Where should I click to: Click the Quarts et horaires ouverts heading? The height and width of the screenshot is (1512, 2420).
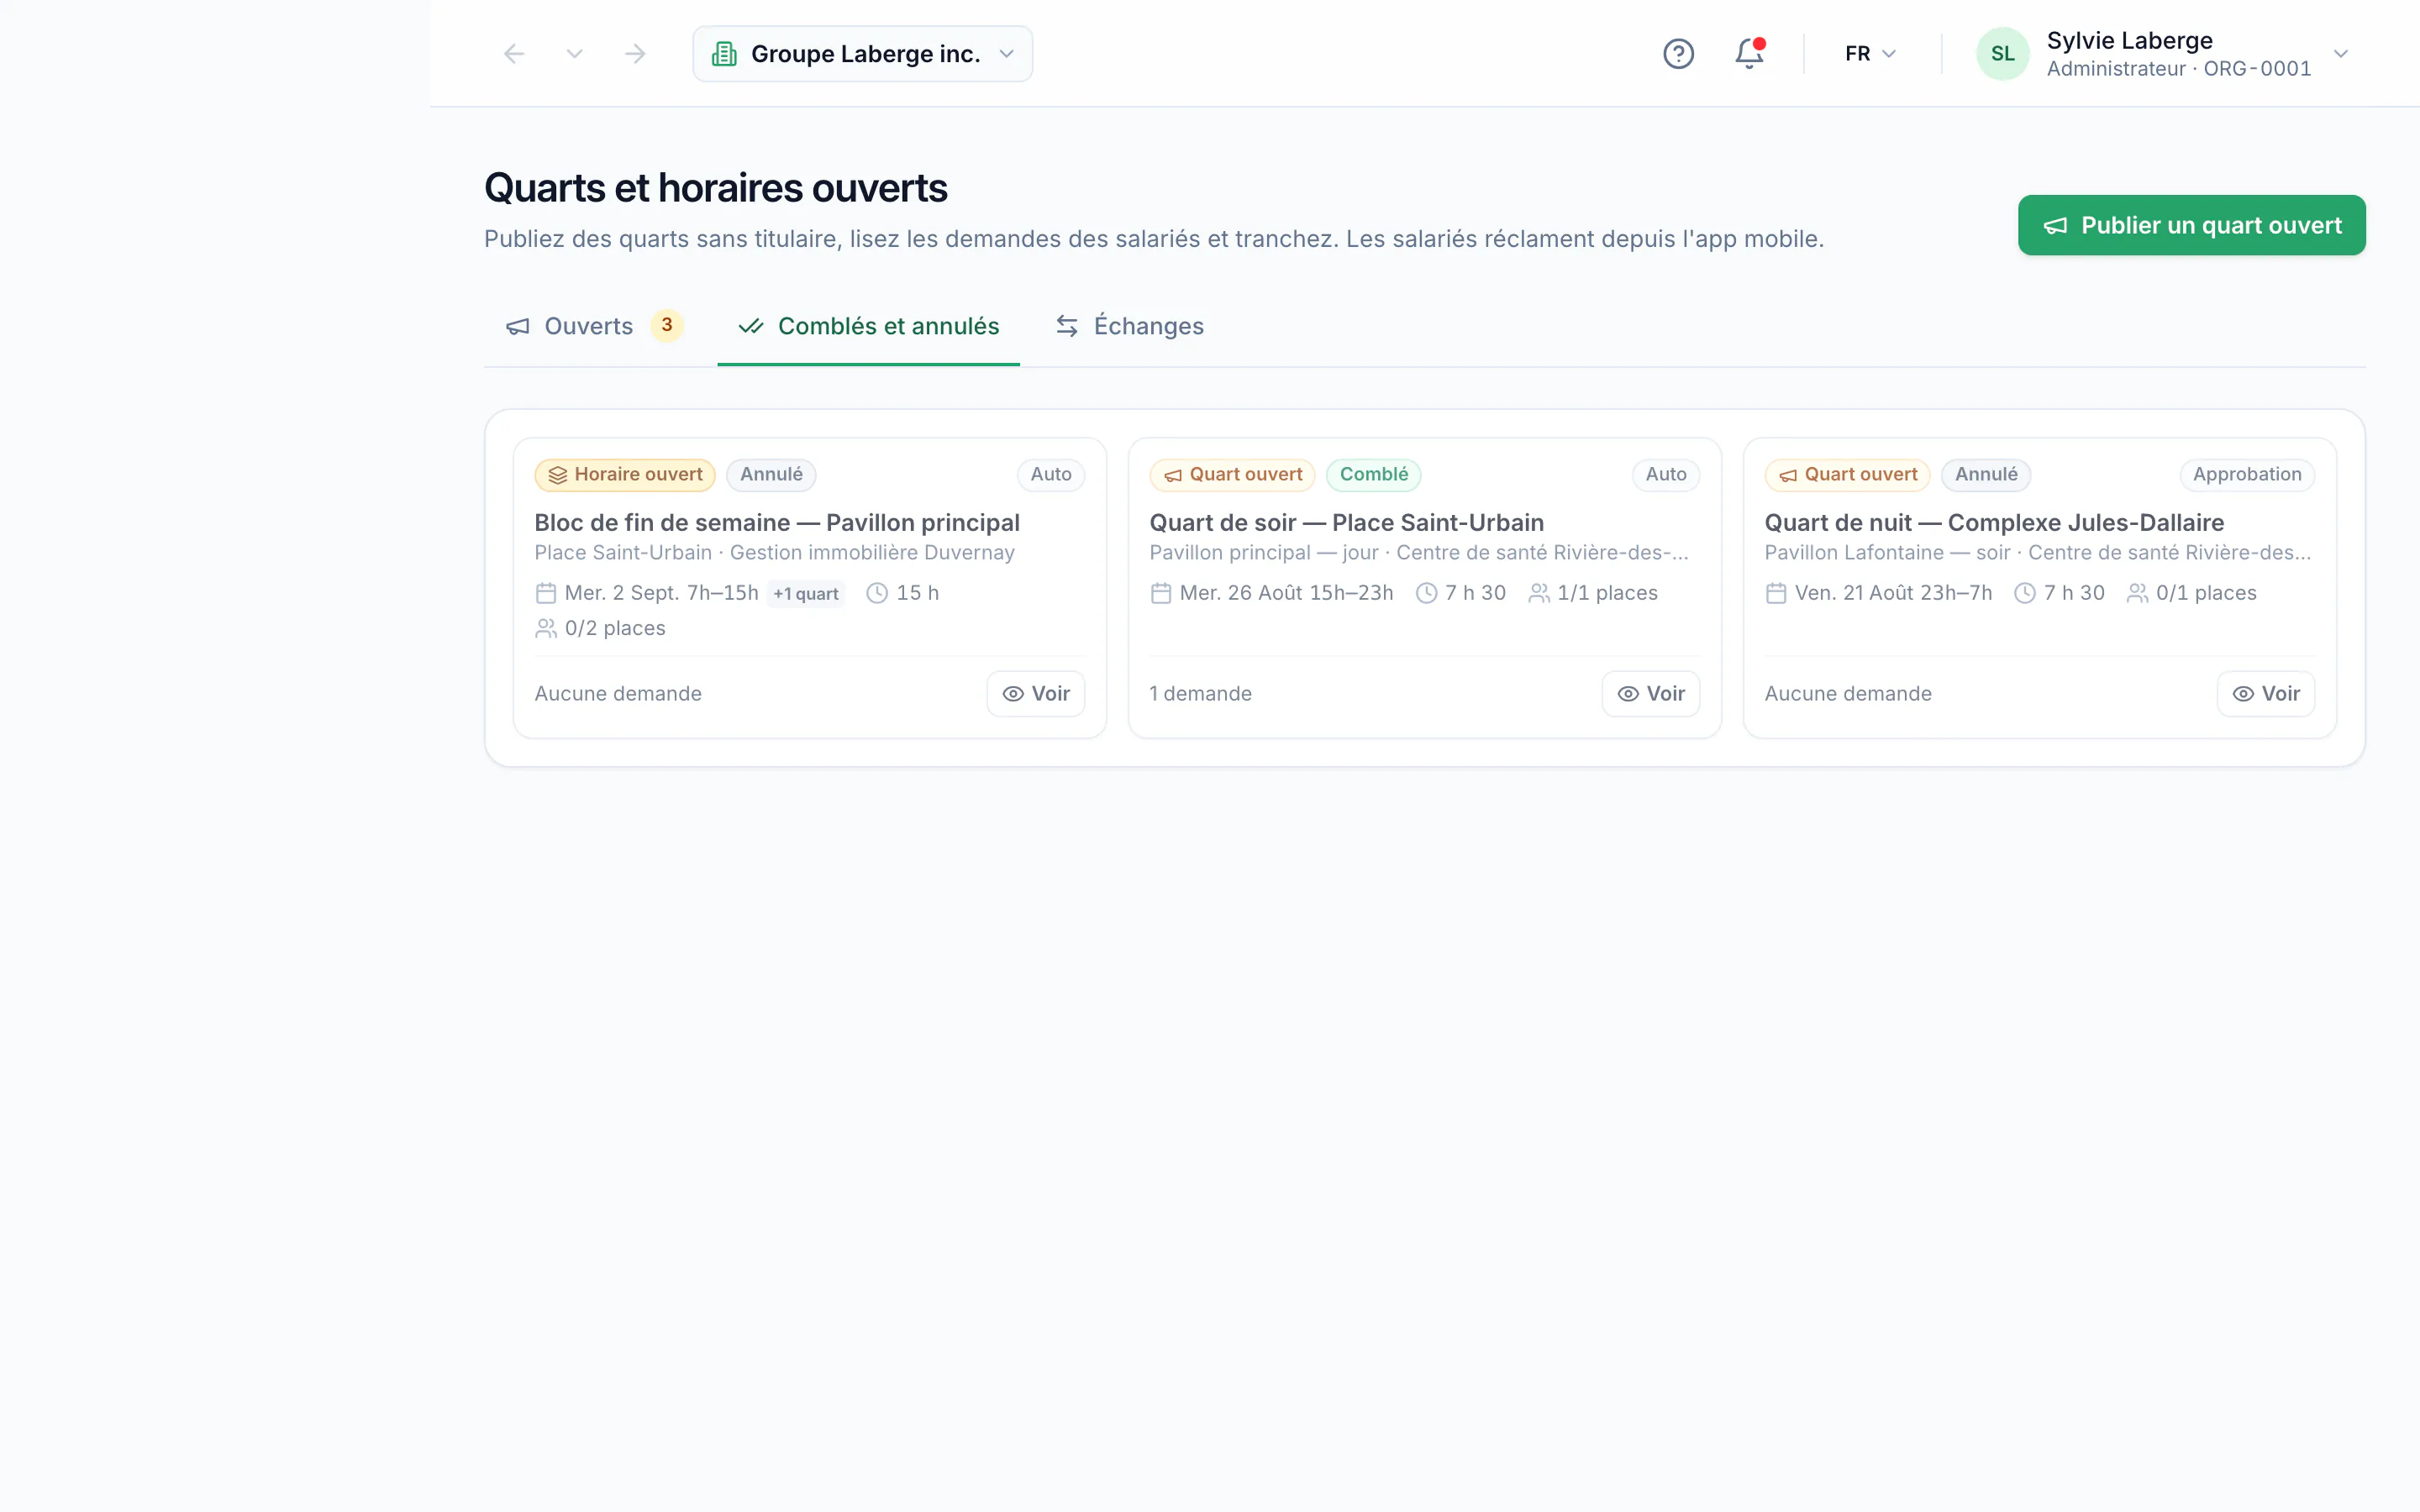pos(716,188)
